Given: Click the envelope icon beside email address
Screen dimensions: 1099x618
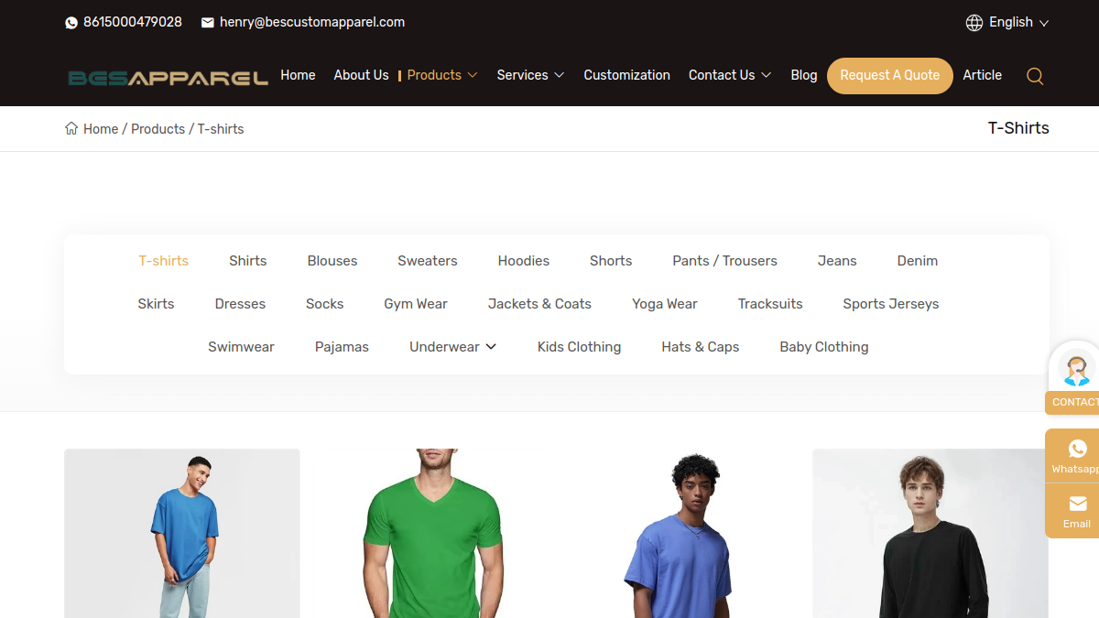Looking at the screenshot, I should tap(208, 23).
